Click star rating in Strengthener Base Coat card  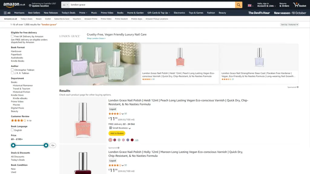(x=226, y=79)
